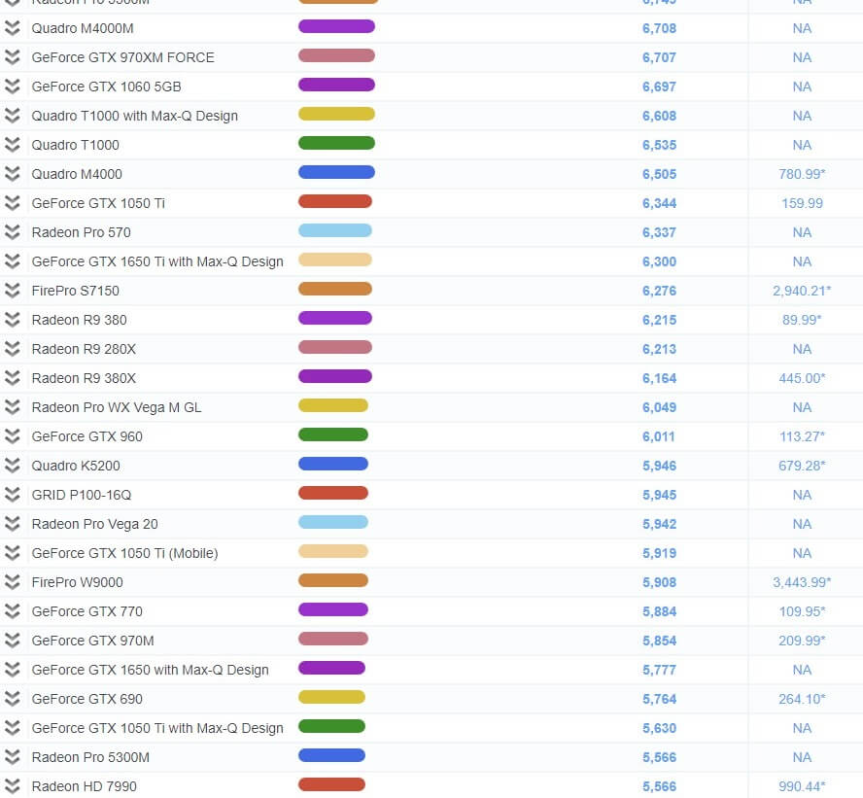Open the Radeon Pro WX Vega M GL link
Viewport: 863px width, 798px height.
(117, 408)
